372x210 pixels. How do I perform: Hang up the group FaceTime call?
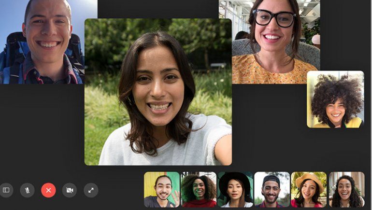pos(48,190)
